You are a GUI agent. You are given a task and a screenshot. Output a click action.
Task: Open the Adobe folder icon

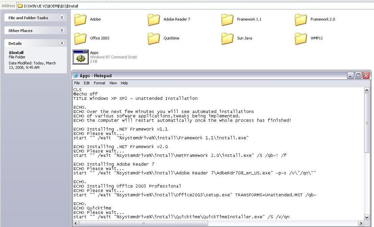(80, 20)
